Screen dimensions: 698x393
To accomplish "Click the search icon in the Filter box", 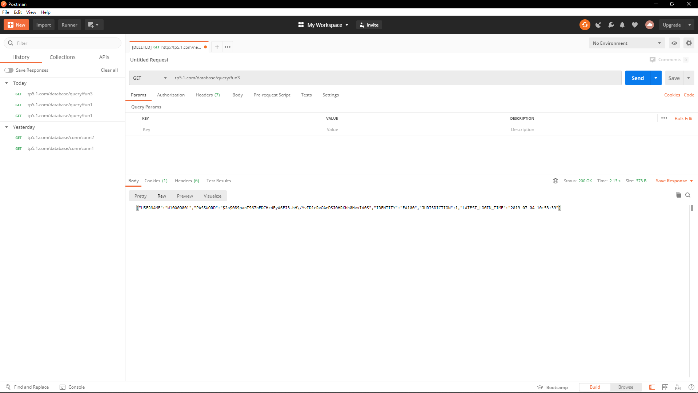I will (11, 43).
